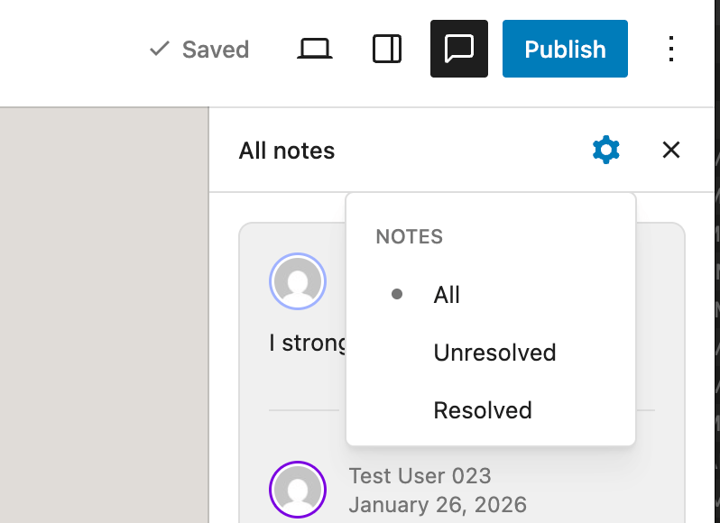Select the Unresolved filter option

[494, 353]
